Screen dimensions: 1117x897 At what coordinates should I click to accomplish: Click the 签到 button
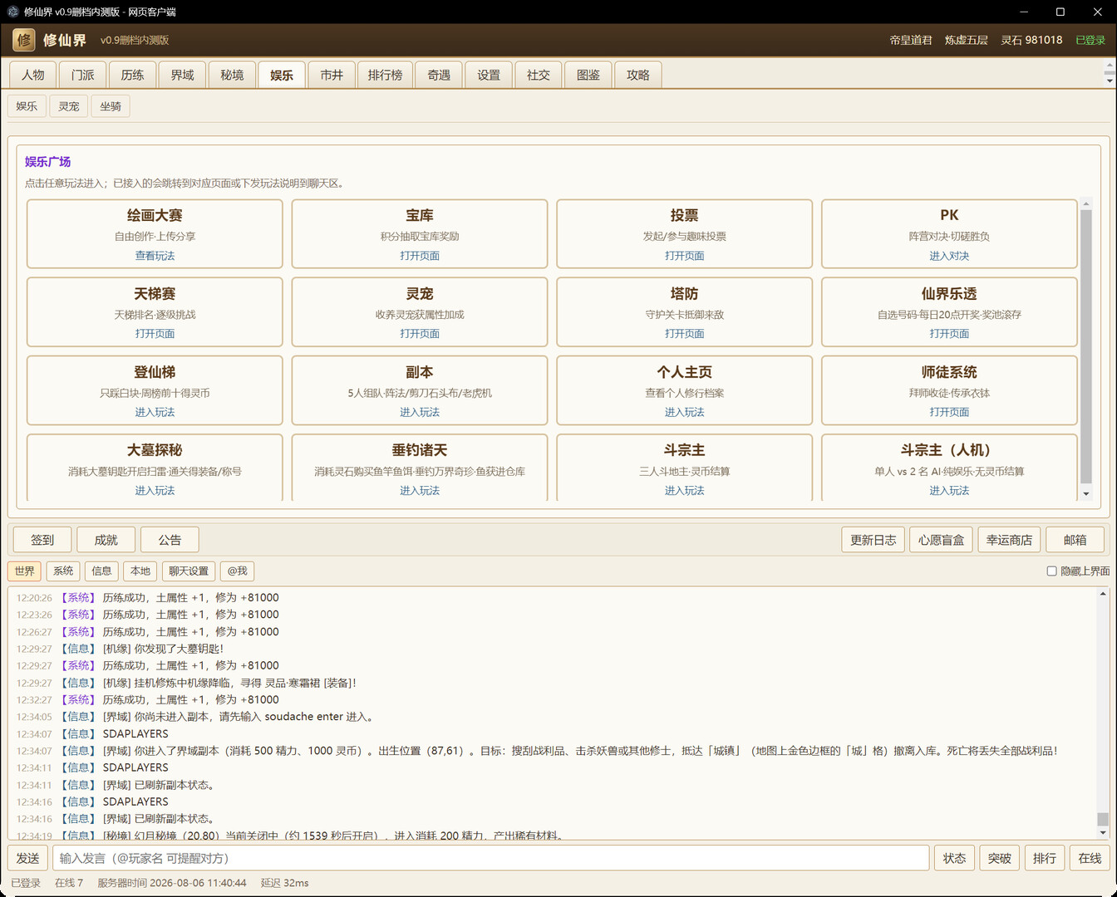coord(42,540)
